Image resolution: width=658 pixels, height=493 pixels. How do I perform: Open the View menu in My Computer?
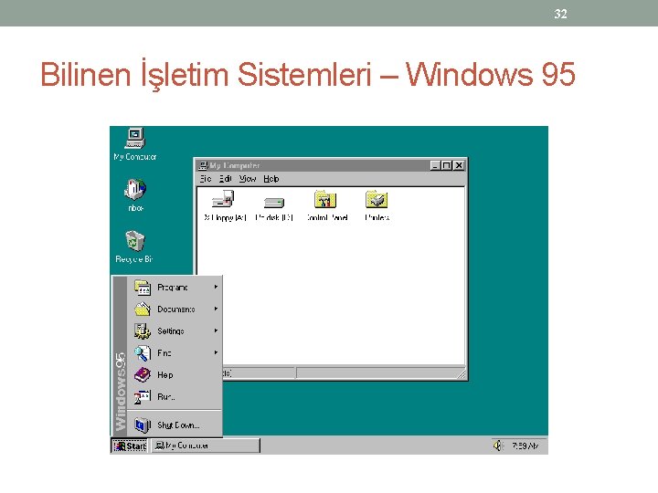coord(248,179)
